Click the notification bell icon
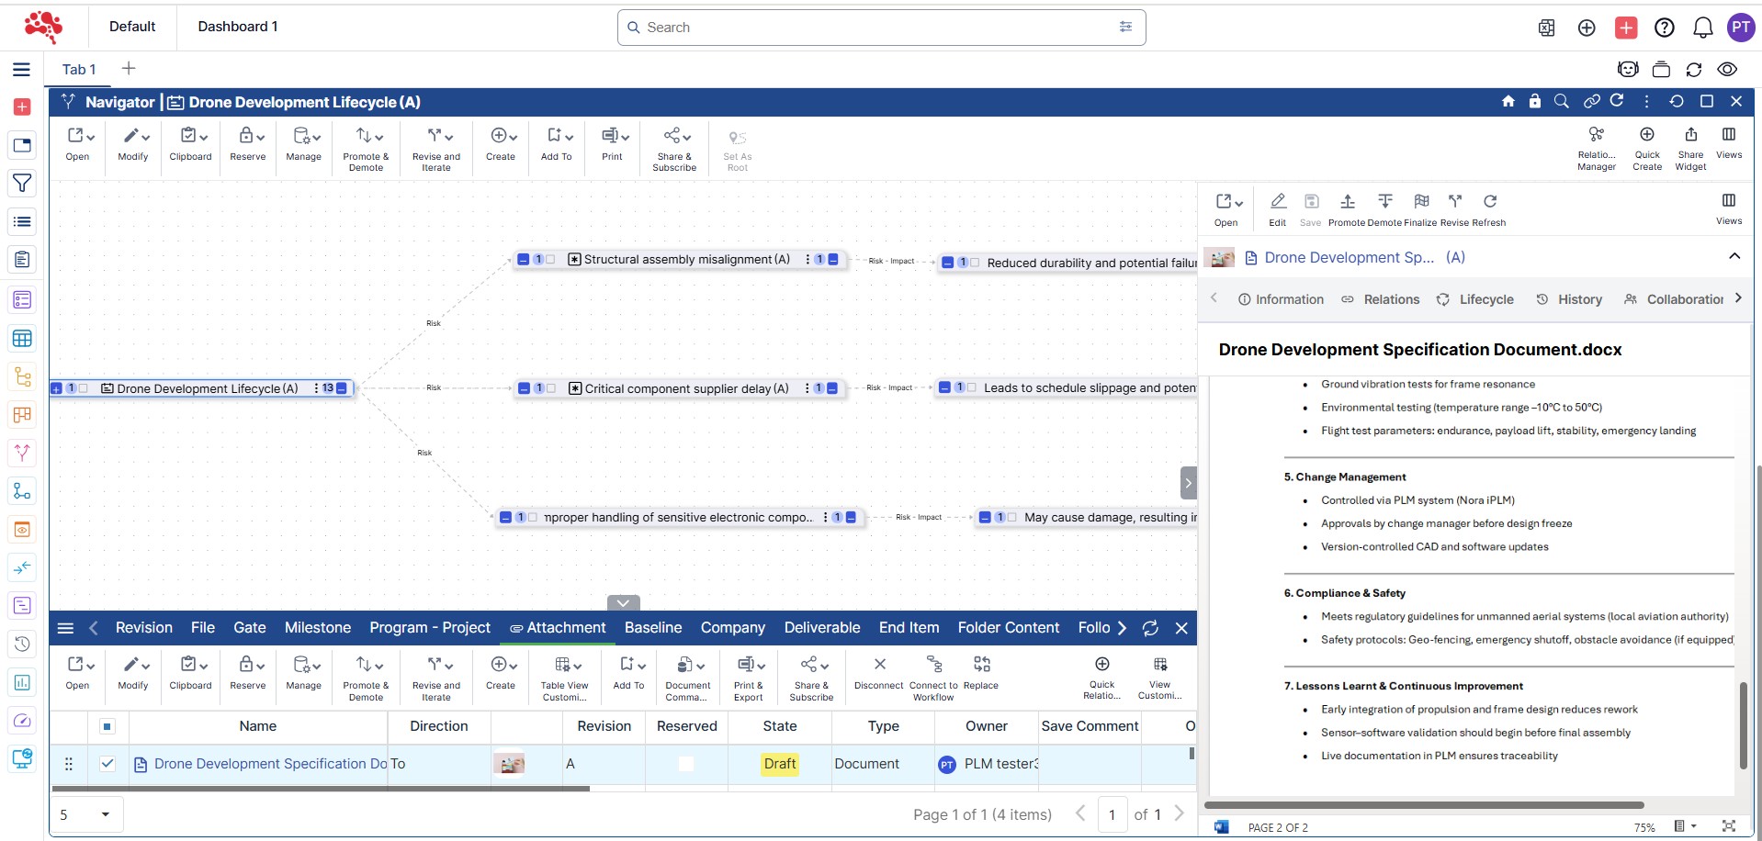Screen dimensions: 1762x841 [1702, 28]
